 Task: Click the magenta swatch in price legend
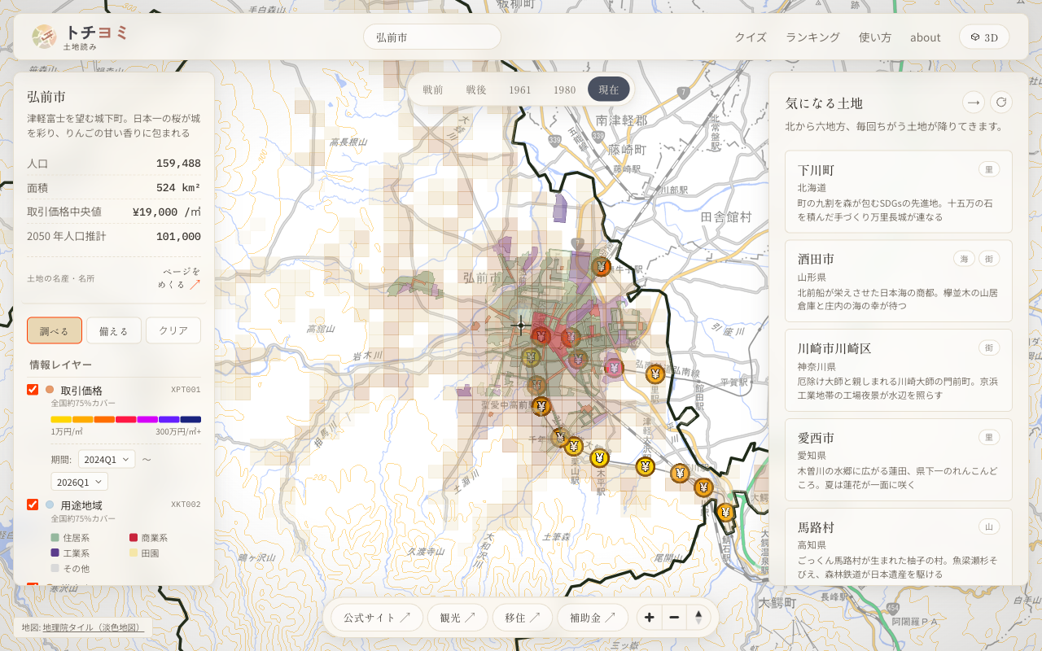[x=147, y=419]
